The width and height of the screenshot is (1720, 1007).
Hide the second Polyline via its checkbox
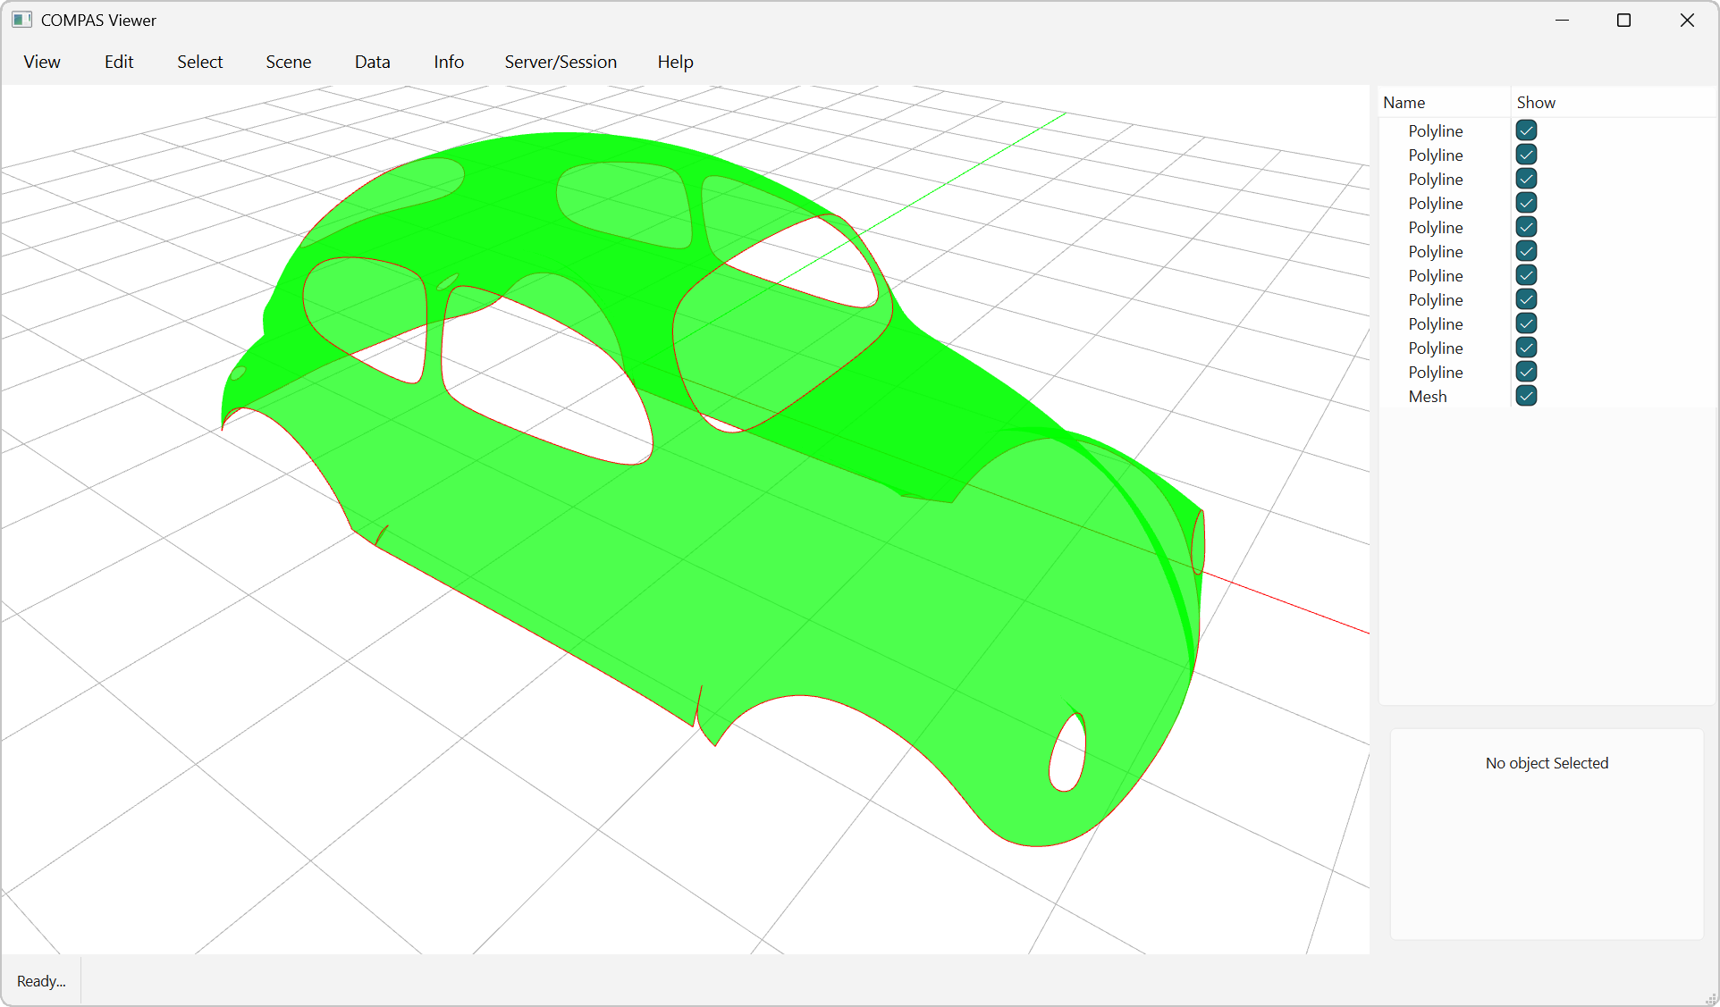pyautogui.click(x=1526, y=155)
